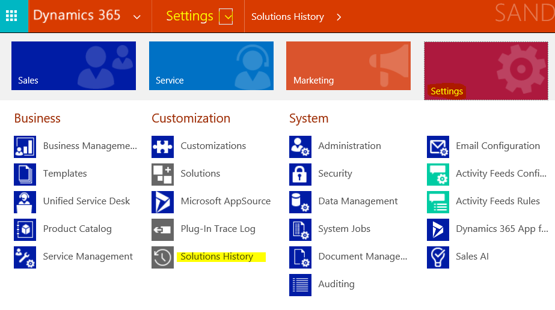Expand the Dynamics 365 dropdown chevron

point(137,17)
